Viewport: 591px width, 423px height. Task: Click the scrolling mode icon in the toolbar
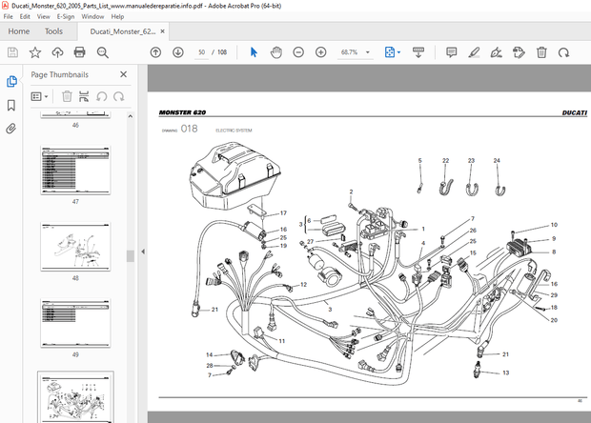[418, 52]
